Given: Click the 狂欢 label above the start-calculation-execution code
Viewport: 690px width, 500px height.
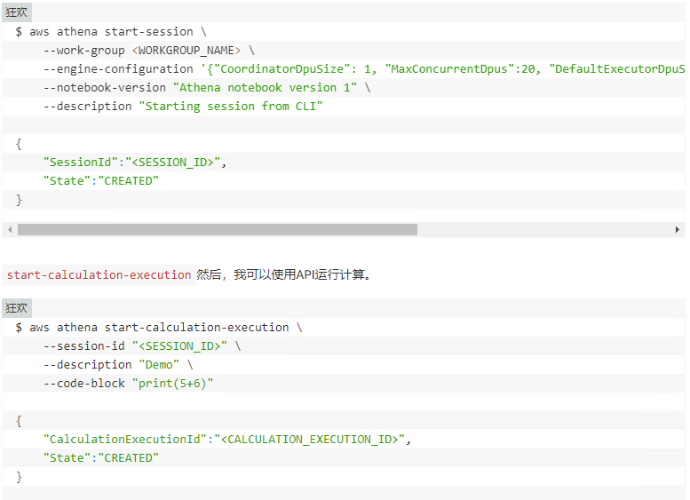Looking at the screenshot, I should (17, 307).
